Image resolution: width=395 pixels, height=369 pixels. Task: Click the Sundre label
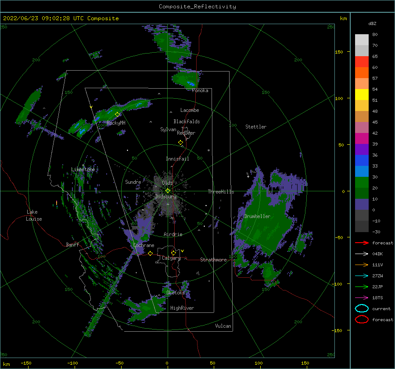(x=133, y=182)
